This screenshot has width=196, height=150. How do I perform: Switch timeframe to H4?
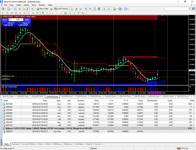24,13
